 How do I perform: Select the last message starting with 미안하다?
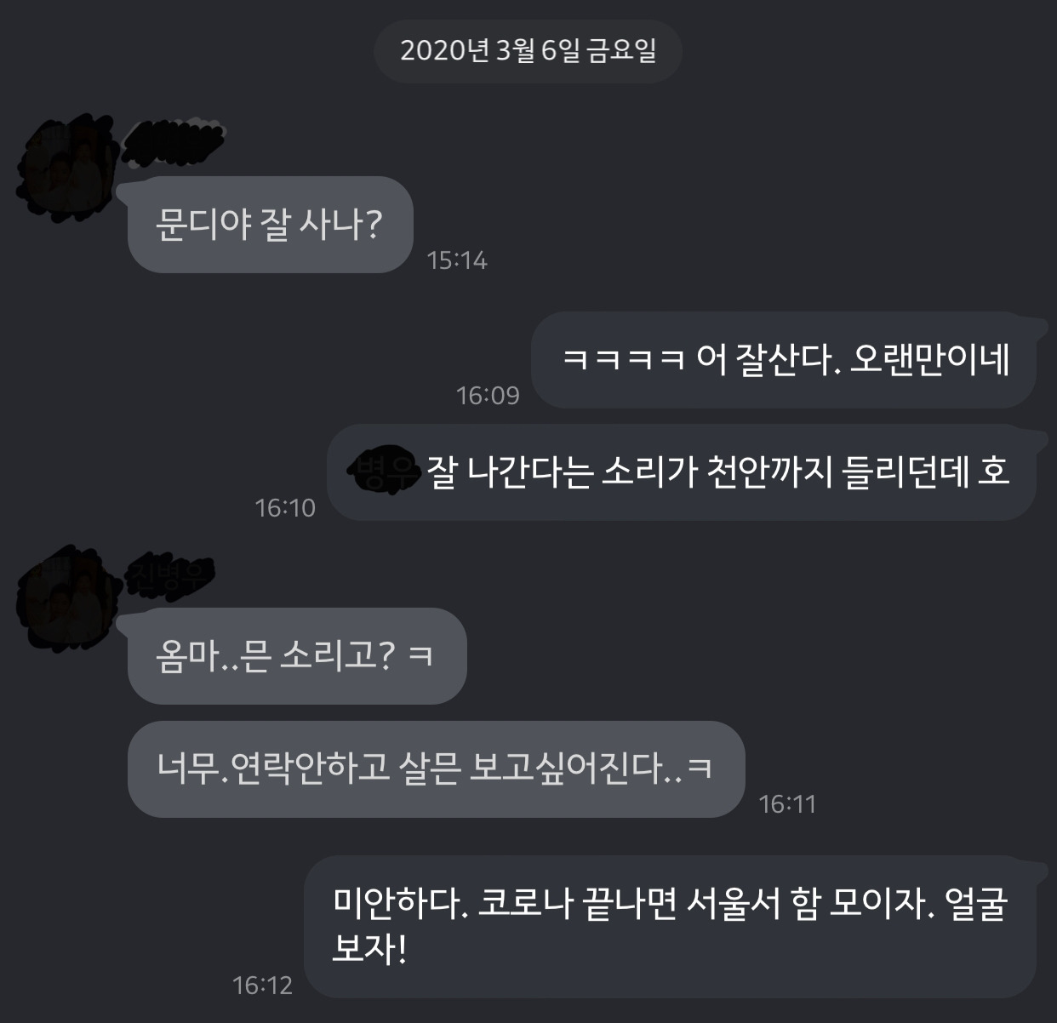[671, 926]
